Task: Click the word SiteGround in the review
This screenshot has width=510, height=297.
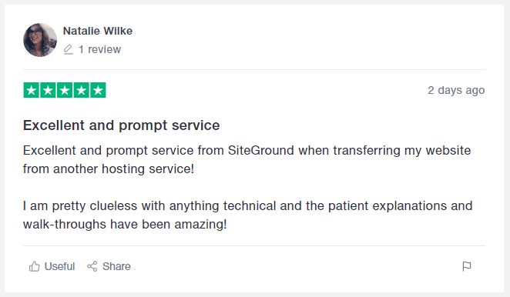Action: click(x=261, y=151)
